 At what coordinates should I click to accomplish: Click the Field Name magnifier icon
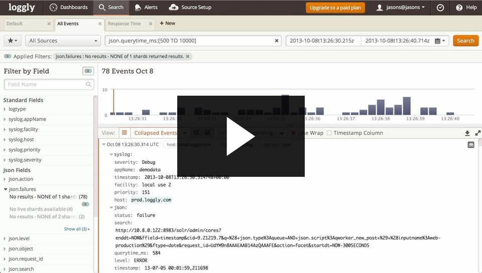point(88,84)
